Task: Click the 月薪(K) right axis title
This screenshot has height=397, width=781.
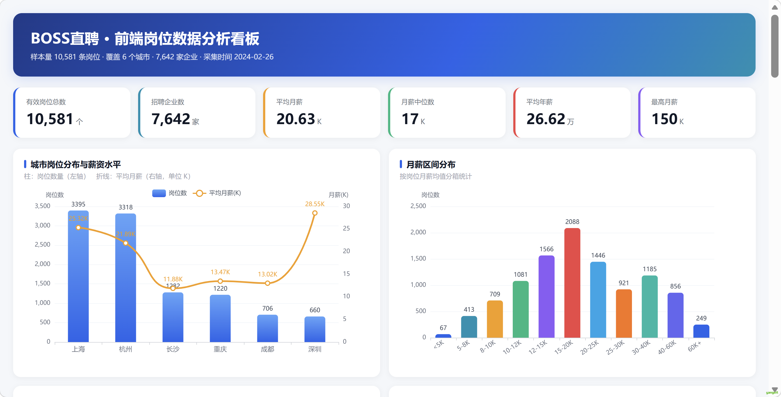Action: point(338,195)
